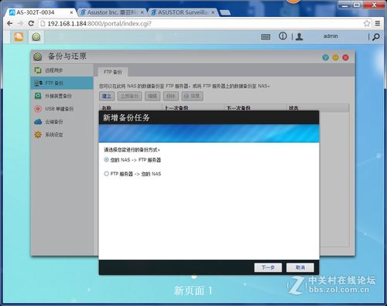This screenshot has height=306, width=387.
Task: Open 远程同步 in the backup sidebar
Action: (62, 70)
